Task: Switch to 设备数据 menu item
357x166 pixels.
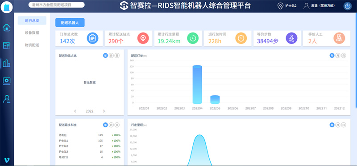Action: 32,32
